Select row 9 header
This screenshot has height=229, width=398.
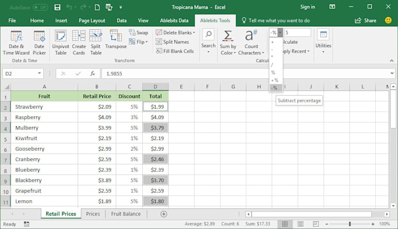6,181
